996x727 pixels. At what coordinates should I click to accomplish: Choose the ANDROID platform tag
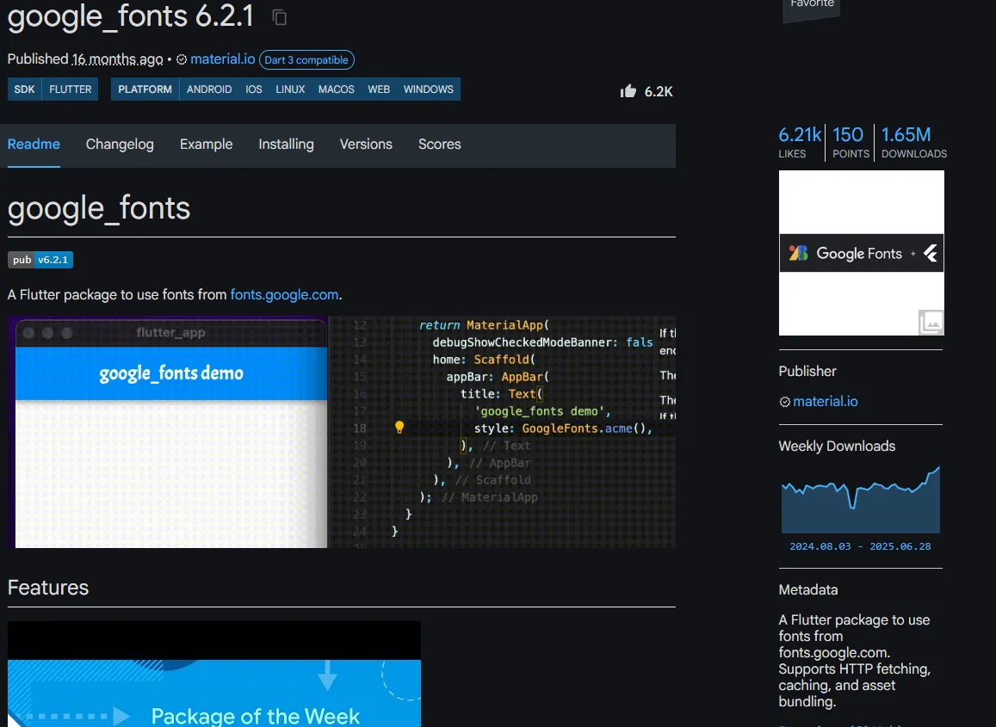pos(210,89)
